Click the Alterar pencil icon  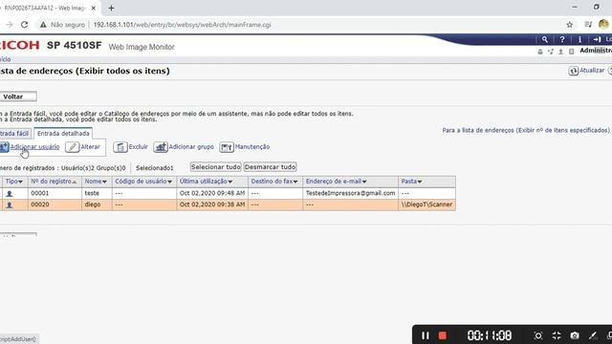click(x=73, y=147)
